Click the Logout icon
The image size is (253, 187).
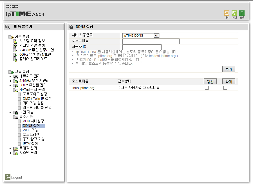8,177
